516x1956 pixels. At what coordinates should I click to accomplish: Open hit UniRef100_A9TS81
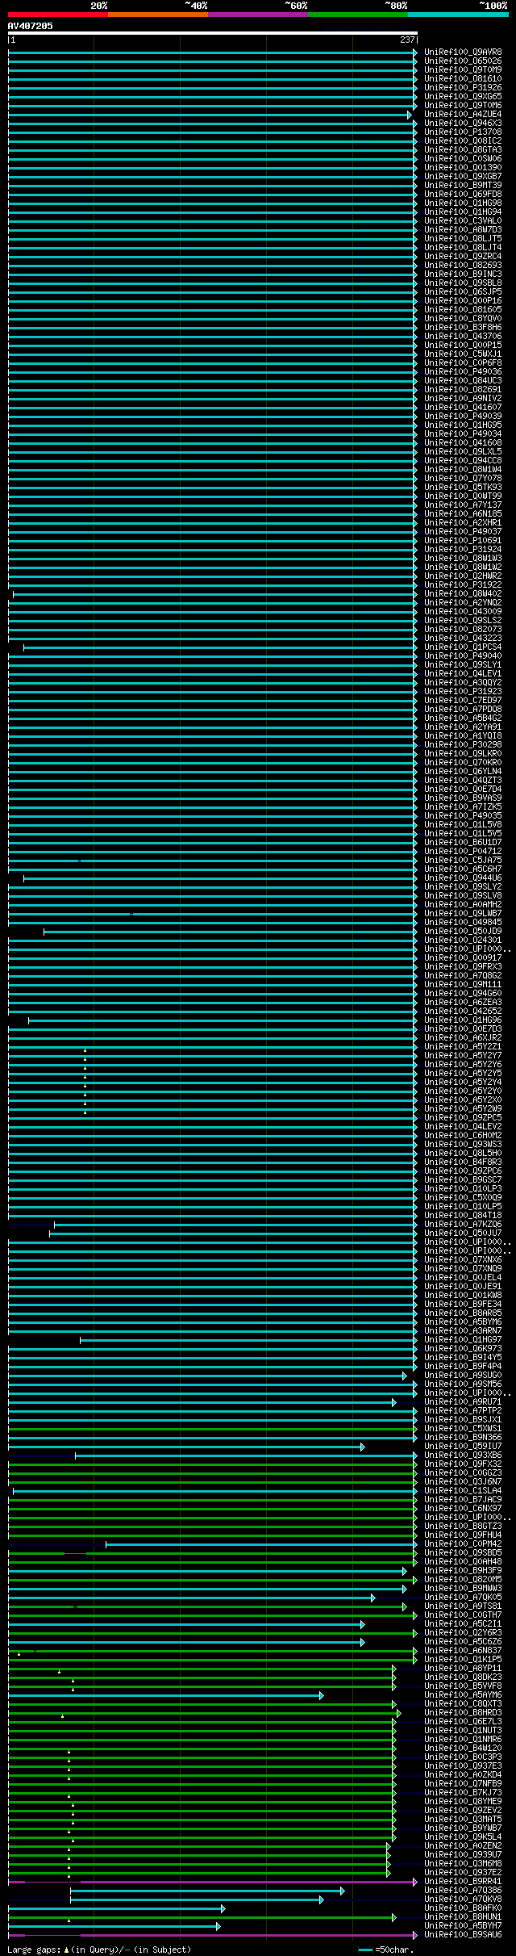click(x=463, y=1606)
